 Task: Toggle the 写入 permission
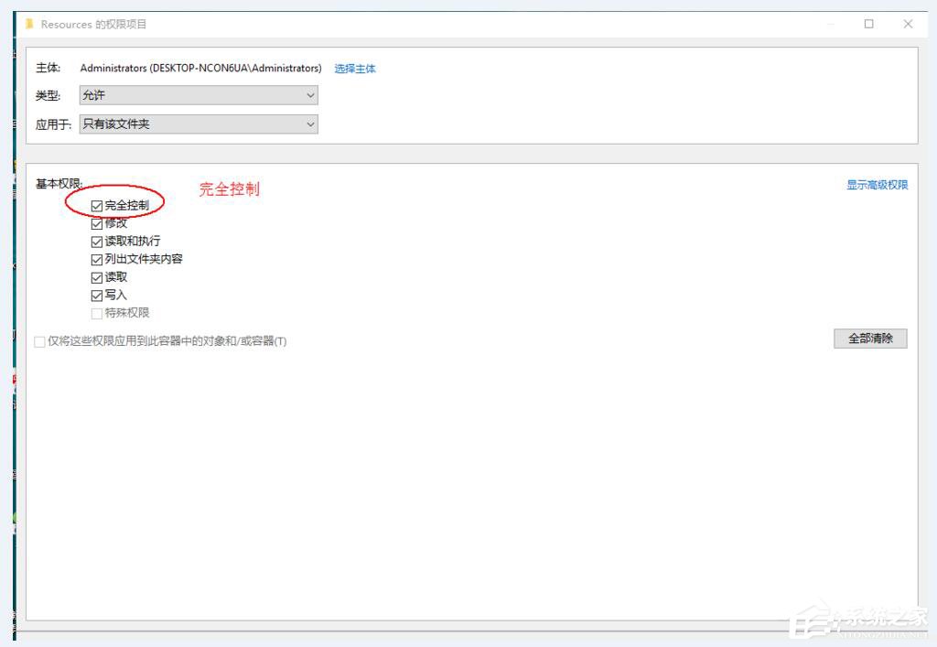97,295
